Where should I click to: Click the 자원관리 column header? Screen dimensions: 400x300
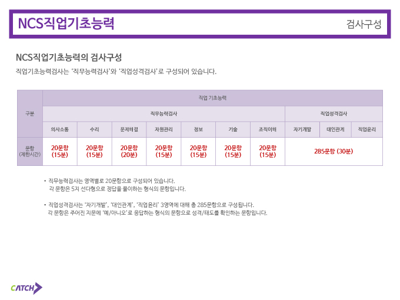click(x=164, y=129)
